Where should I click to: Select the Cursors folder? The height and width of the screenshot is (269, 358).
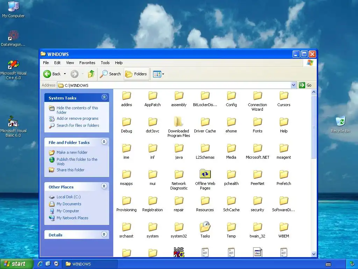pos(284,99)
